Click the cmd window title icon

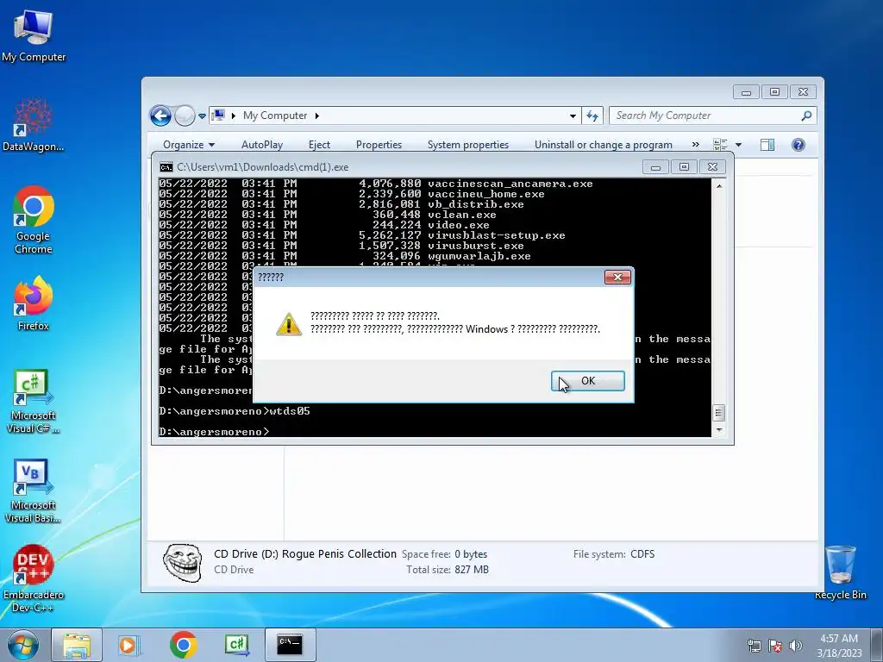(x=166, y=167)
